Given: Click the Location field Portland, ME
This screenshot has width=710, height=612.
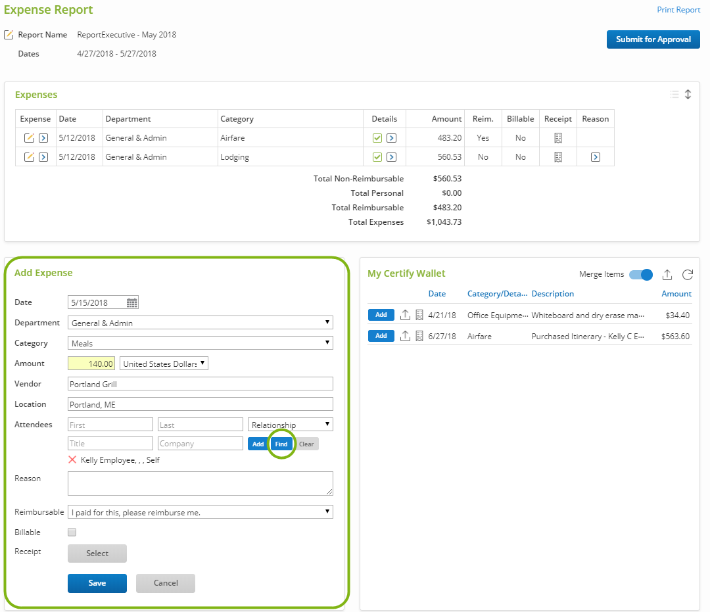Looking at the screenshot, I should (x=200, y=404).
